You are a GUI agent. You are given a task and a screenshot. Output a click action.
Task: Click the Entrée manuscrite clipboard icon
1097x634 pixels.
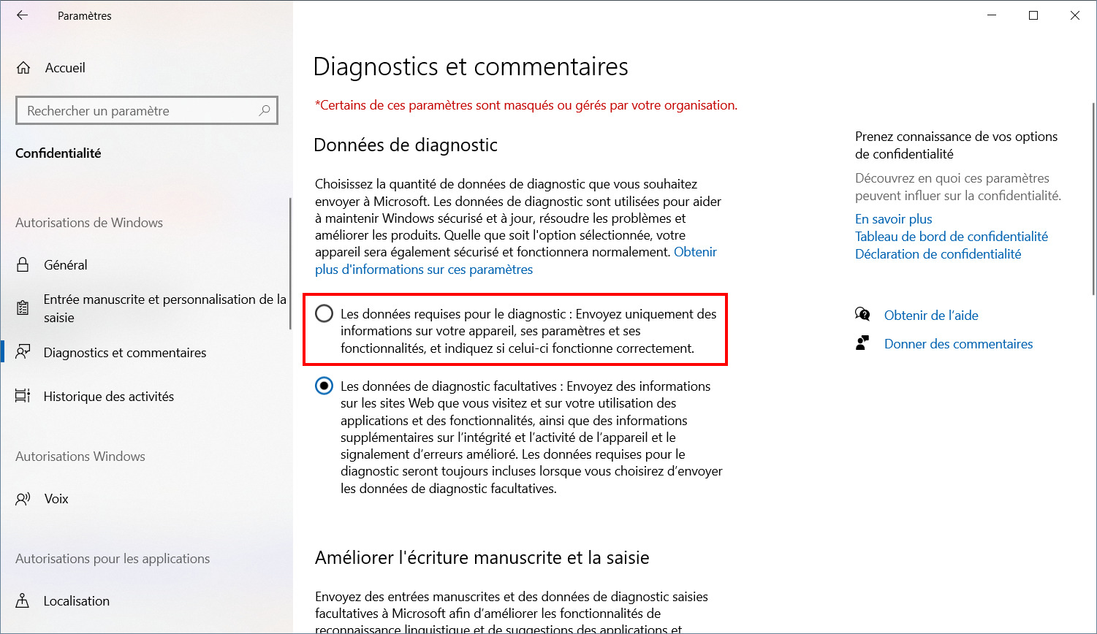click(x=23, y=308)
